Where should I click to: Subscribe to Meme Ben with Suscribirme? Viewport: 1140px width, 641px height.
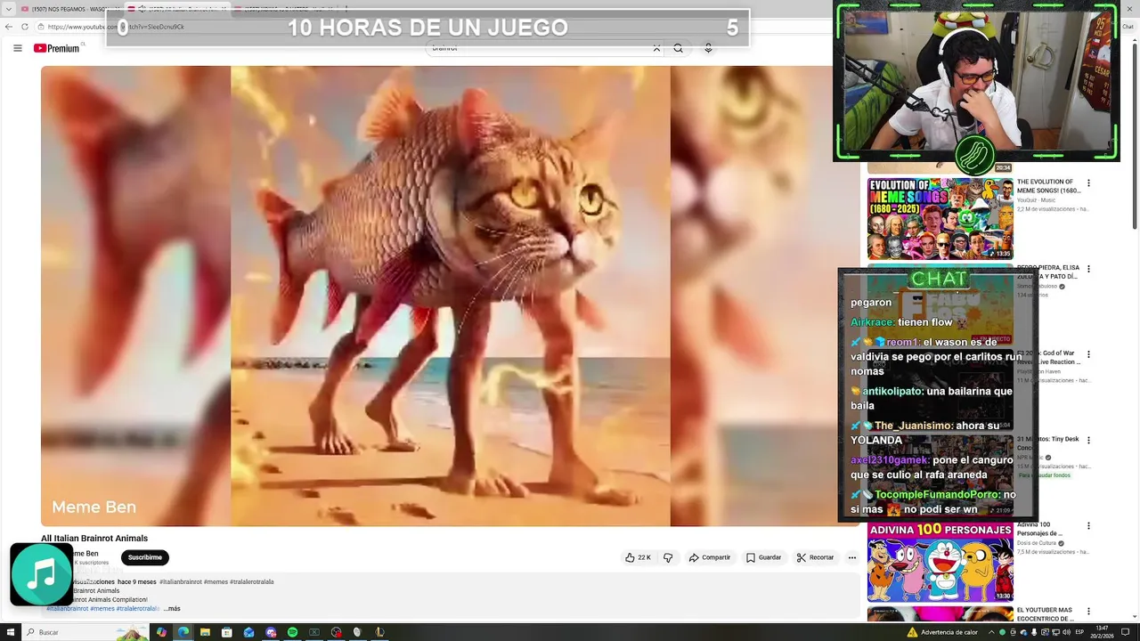(144, 557)
